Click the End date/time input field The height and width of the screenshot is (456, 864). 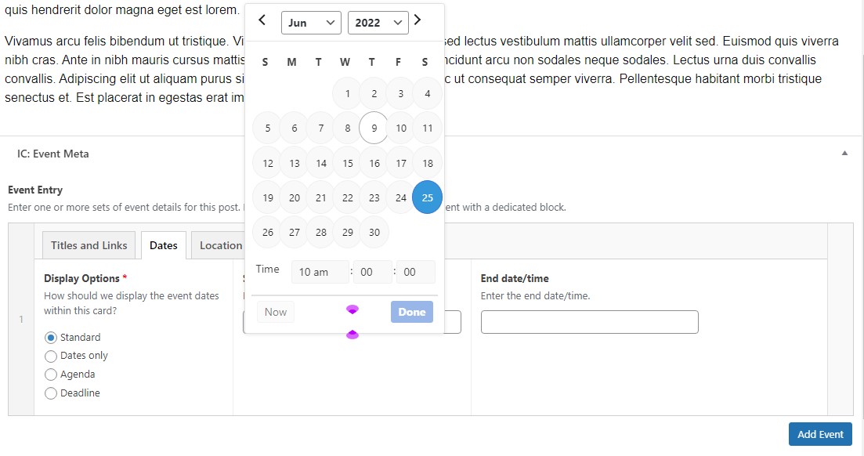(x=589, y=321)
